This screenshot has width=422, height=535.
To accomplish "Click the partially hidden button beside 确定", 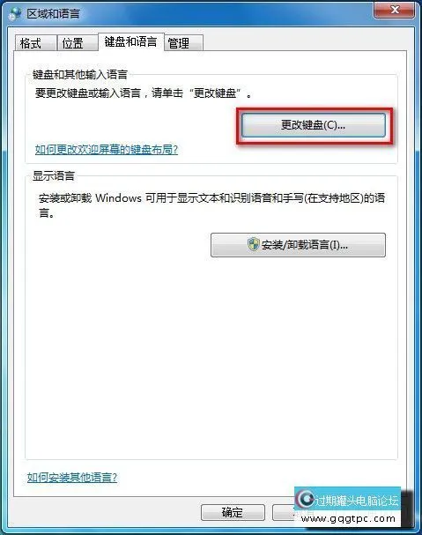I will coord(284,512).
